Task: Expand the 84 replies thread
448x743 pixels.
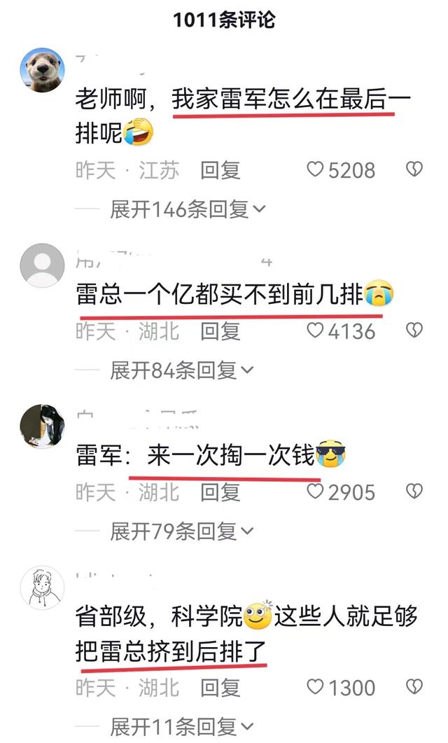Action: tap(182, 370)
